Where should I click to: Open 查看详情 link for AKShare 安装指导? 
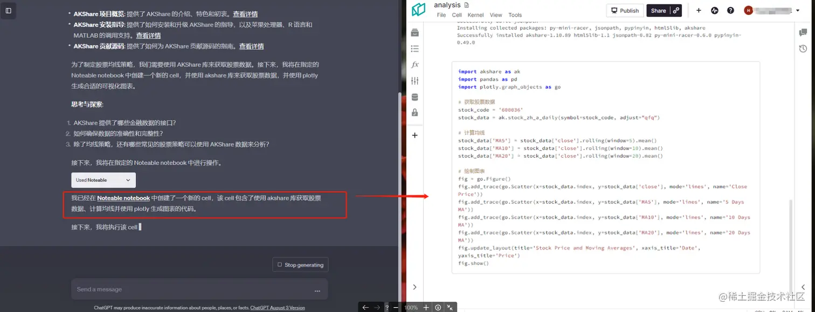(x=148, y=36)
